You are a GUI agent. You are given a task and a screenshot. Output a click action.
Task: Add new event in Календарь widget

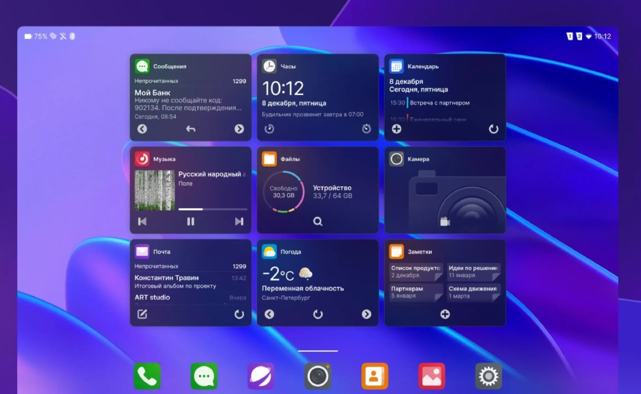point(396,129)
